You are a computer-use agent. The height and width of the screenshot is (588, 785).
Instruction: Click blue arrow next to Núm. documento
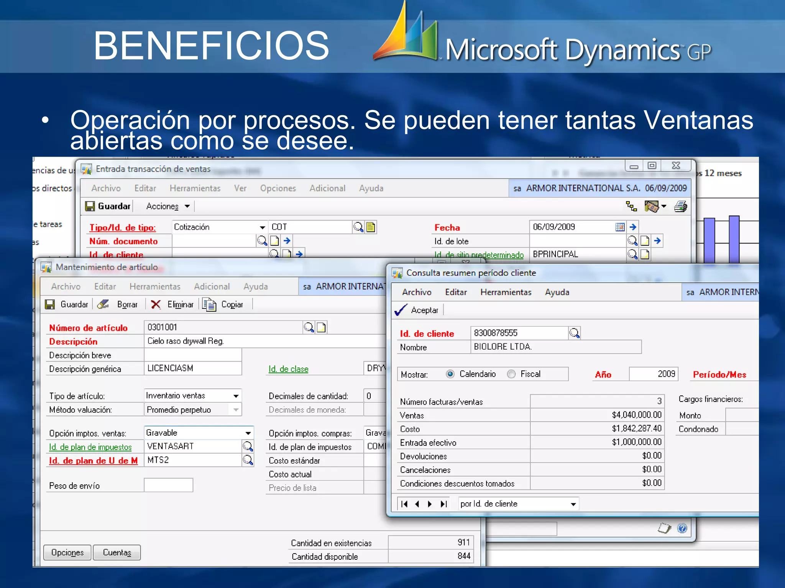click(x=287, y=241)
